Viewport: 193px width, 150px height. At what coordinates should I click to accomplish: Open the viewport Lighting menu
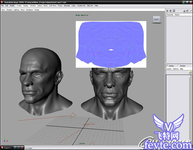click(x=16, y=10)
